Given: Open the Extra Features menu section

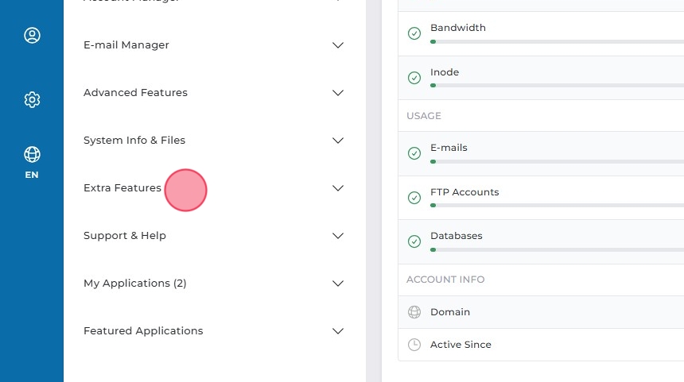Looking at the screenshot, I should tap(122, 188).
